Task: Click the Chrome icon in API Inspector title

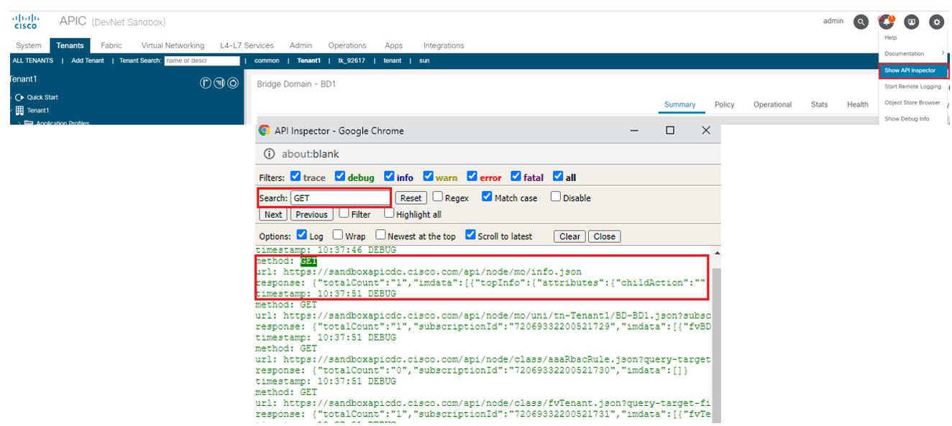Action: (264, 131)
